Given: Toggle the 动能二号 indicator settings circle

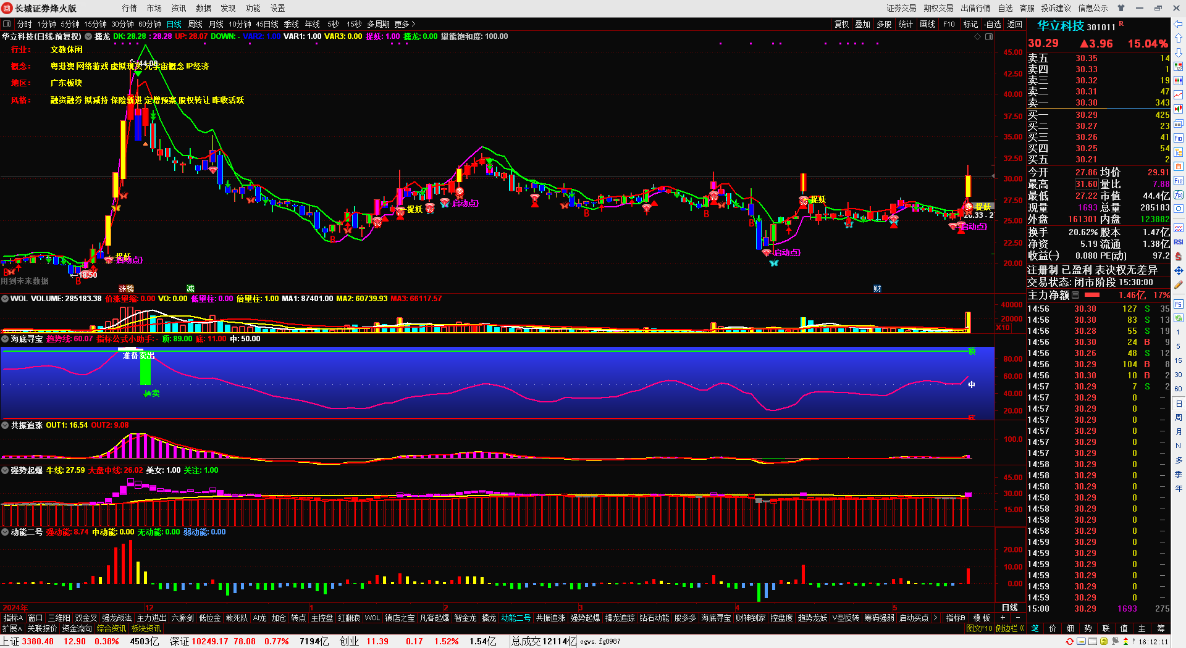Looking at the screenshot, I should (x=5, y=532).
